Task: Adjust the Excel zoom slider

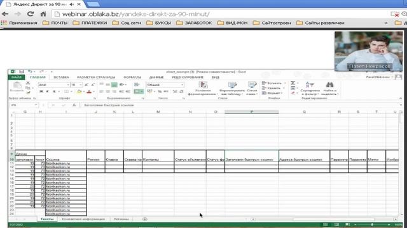Action: (x=372, y=225)
